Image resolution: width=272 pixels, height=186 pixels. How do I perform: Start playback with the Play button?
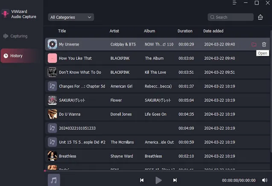click(158, 180)
